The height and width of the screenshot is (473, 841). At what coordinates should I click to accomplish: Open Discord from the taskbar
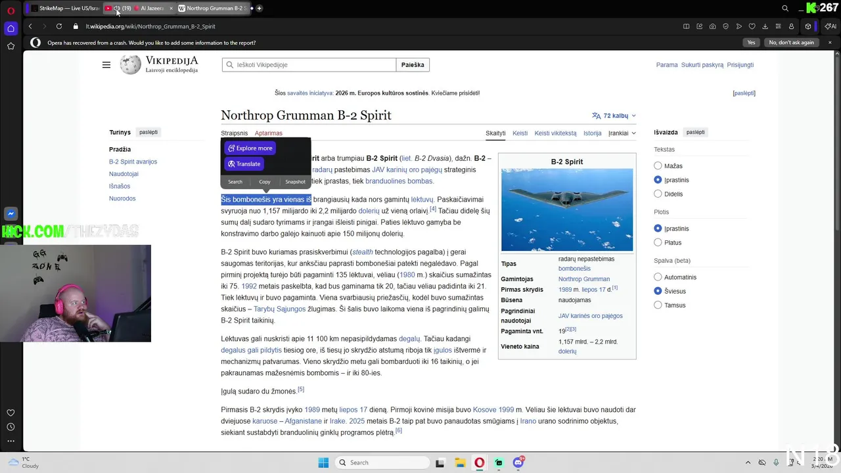tap(518, 462)
